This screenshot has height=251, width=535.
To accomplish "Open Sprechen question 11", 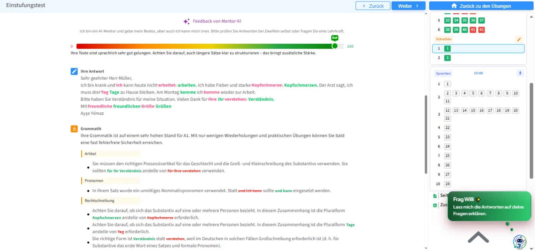I will coord(447,101).
